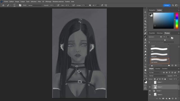Delete layer trash button in Calques panel

coord(176,98)
